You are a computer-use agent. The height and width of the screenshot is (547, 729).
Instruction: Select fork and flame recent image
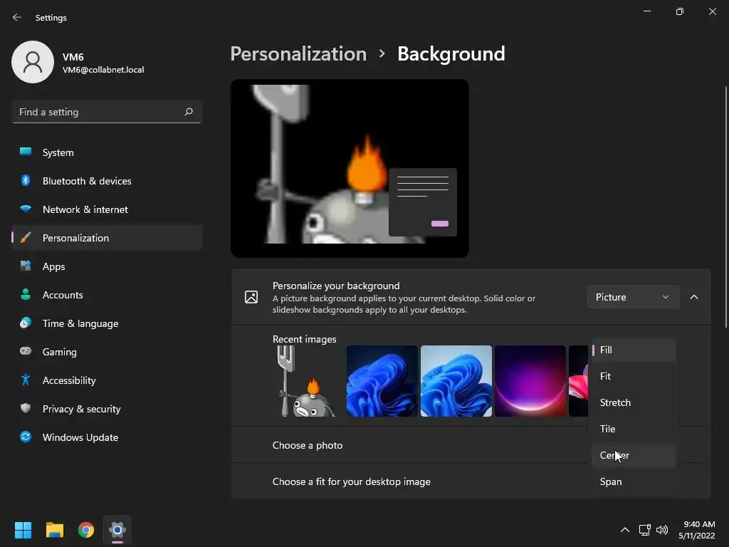(308, 381)
